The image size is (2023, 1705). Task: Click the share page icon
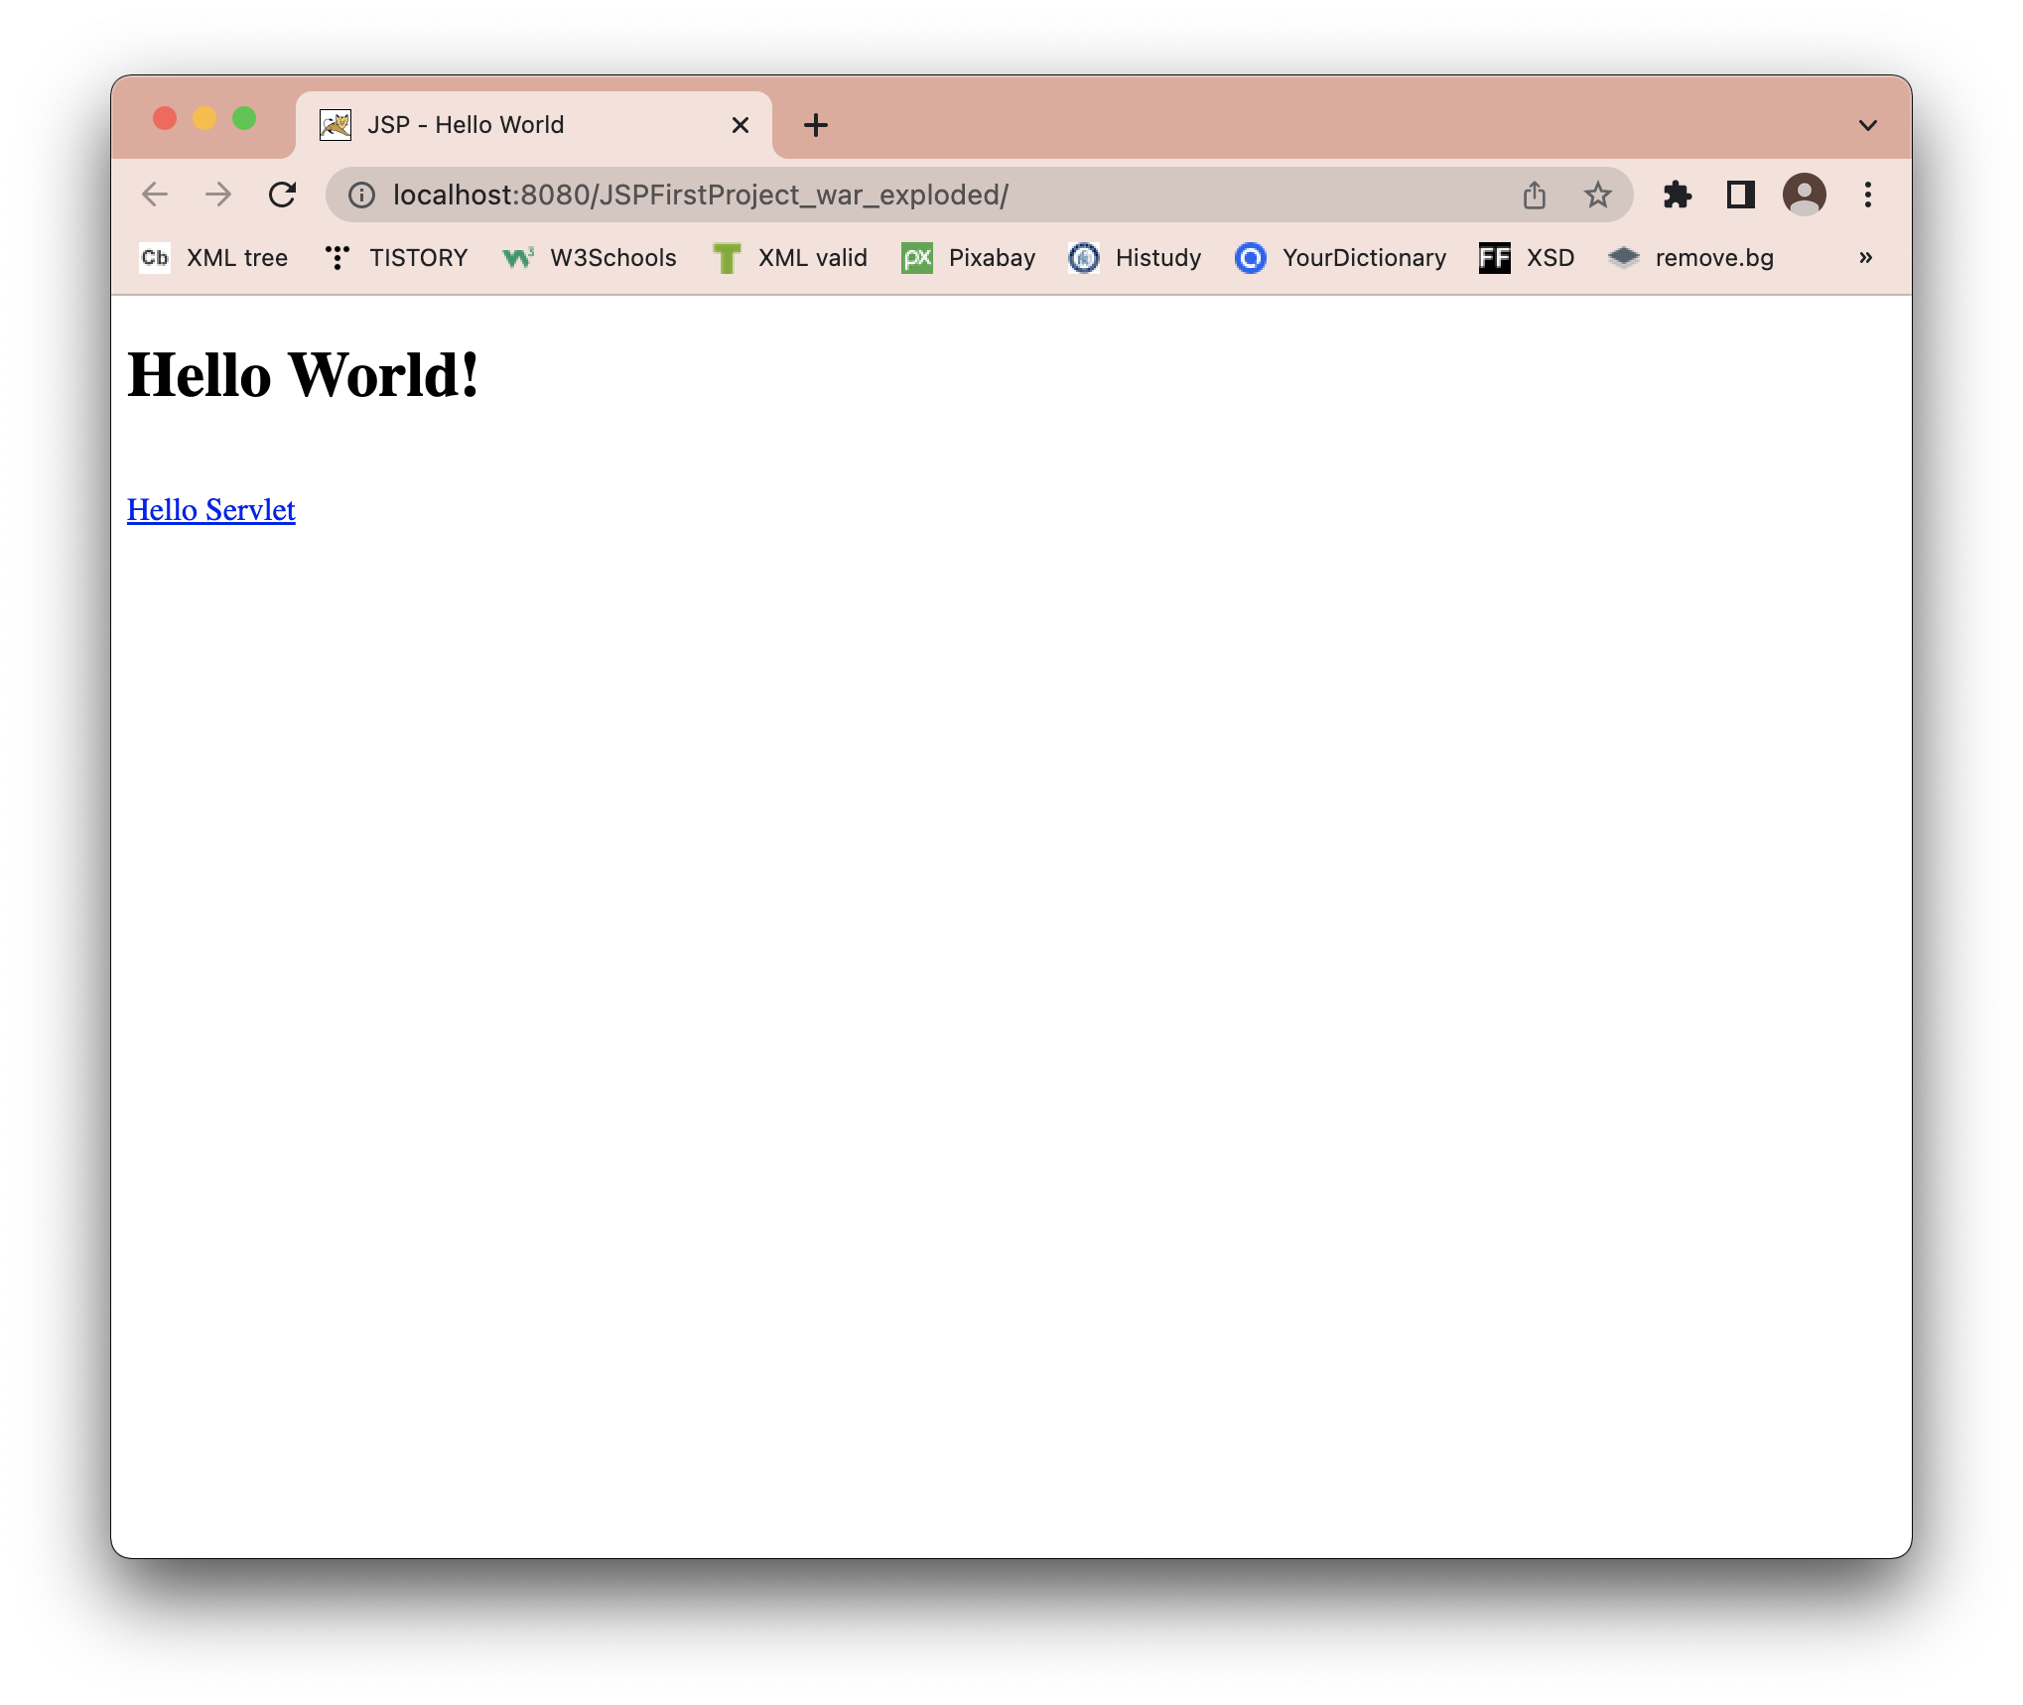[x=1534, y=195]
